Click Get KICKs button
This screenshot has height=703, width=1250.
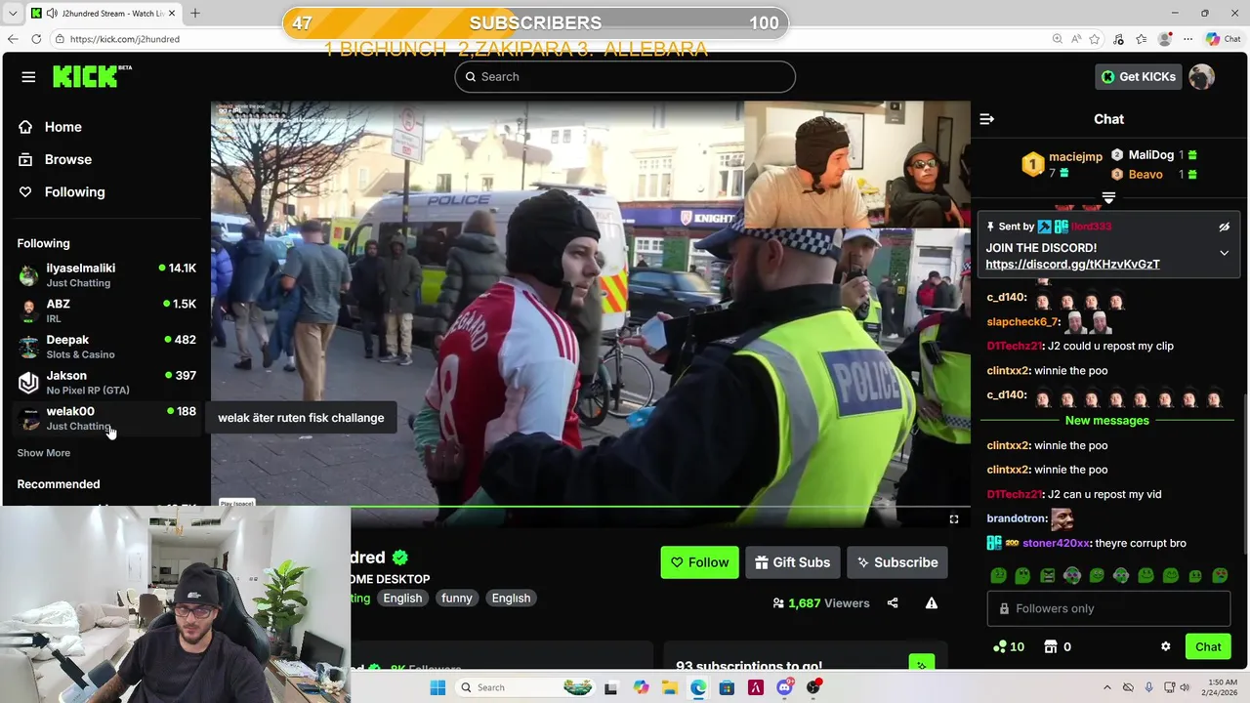[x=1138, y=77]
